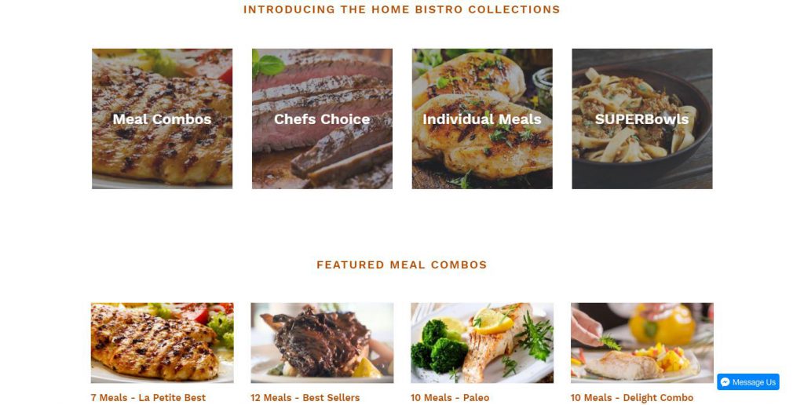Click the 'Featured Meal Combos' heading
The width and height of the screenshot is (804, 405).
pos(401,265)
